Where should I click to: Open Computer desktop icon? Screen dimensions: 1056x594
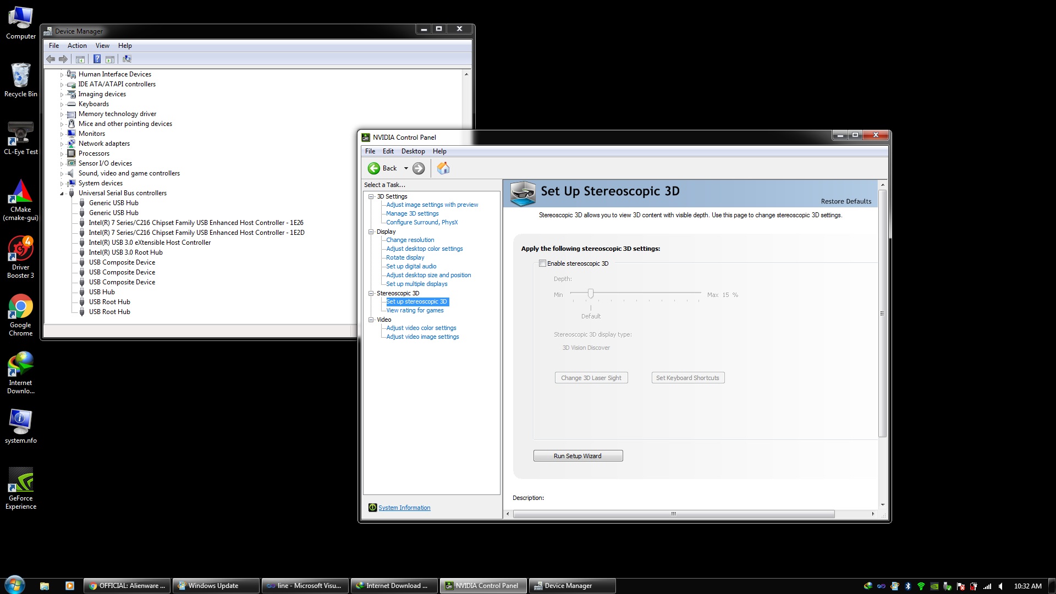point(21,23)
